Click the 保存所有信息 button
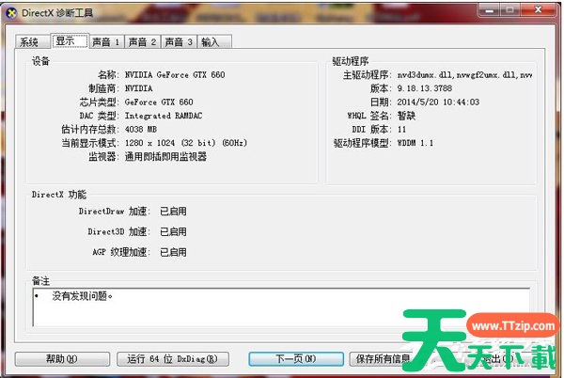 pos(384,358)
